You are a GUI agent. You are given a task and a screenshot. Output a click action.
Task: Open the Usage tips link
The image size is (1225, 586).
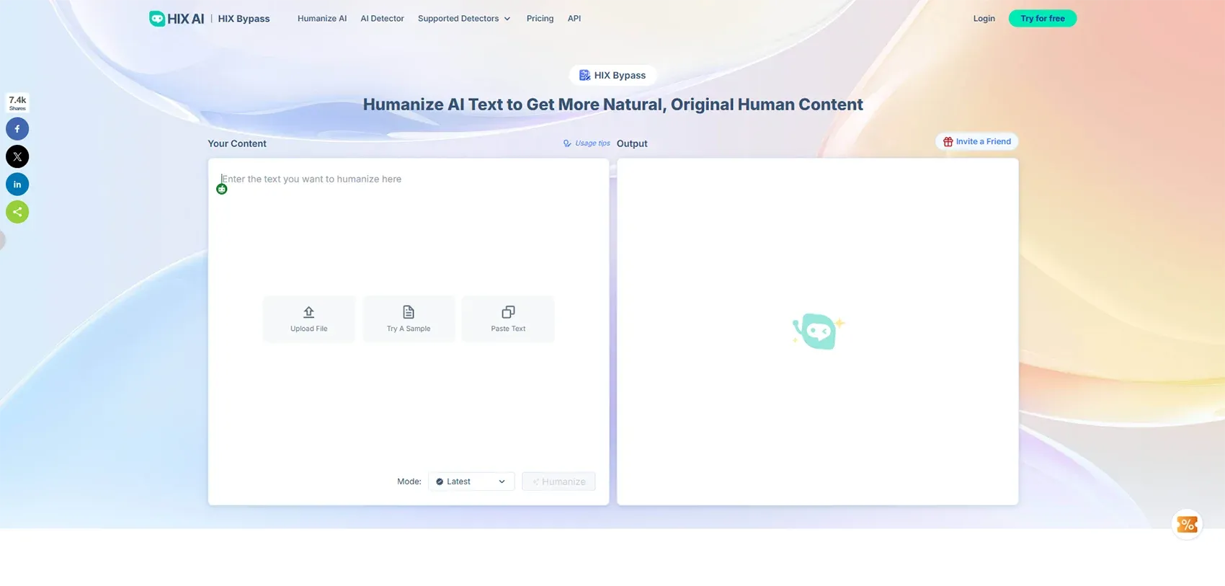[x=587, y=143]
